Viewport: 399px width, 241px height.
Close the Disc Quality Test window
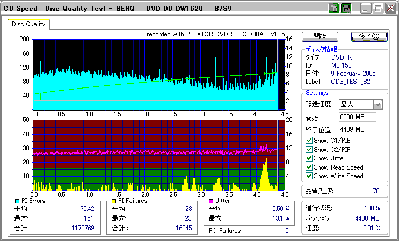pyautogui.click(x=391, y=8)
